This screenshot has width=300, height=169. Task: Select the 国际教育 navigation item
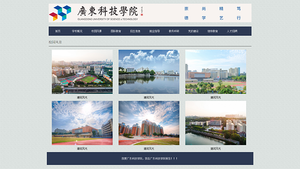[x=116, y=31]
